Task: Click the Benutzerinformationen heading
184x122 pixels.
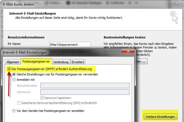Action: click(x=26, y=37)
